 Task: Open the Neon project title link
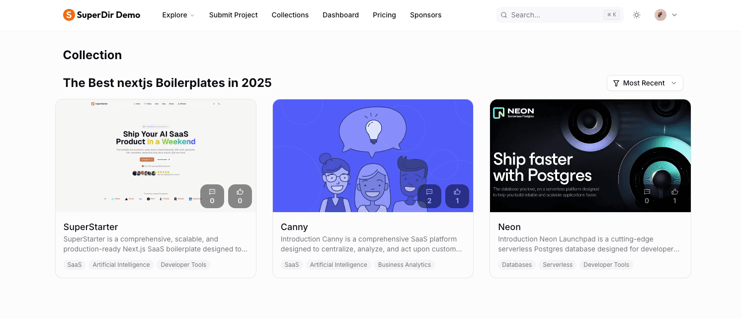(x=509, y=227)
